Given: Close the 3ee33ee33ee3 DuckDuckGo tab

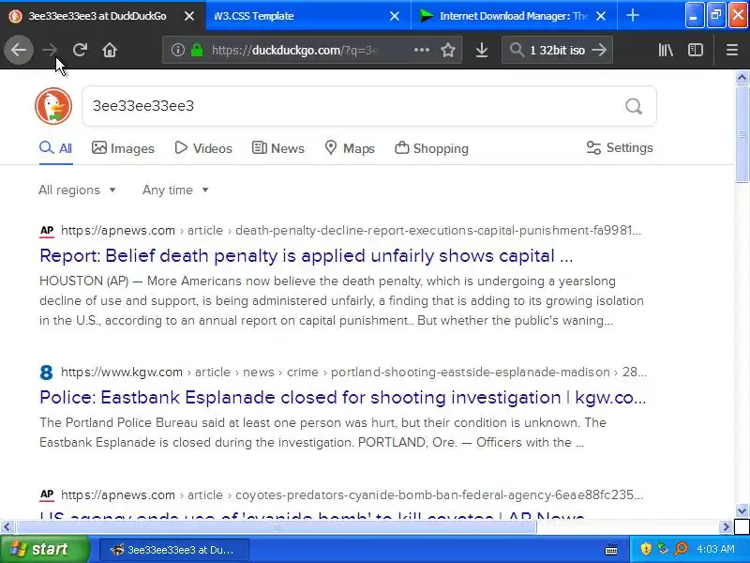Looking at the screenshot, I should [x=189, y=16].
